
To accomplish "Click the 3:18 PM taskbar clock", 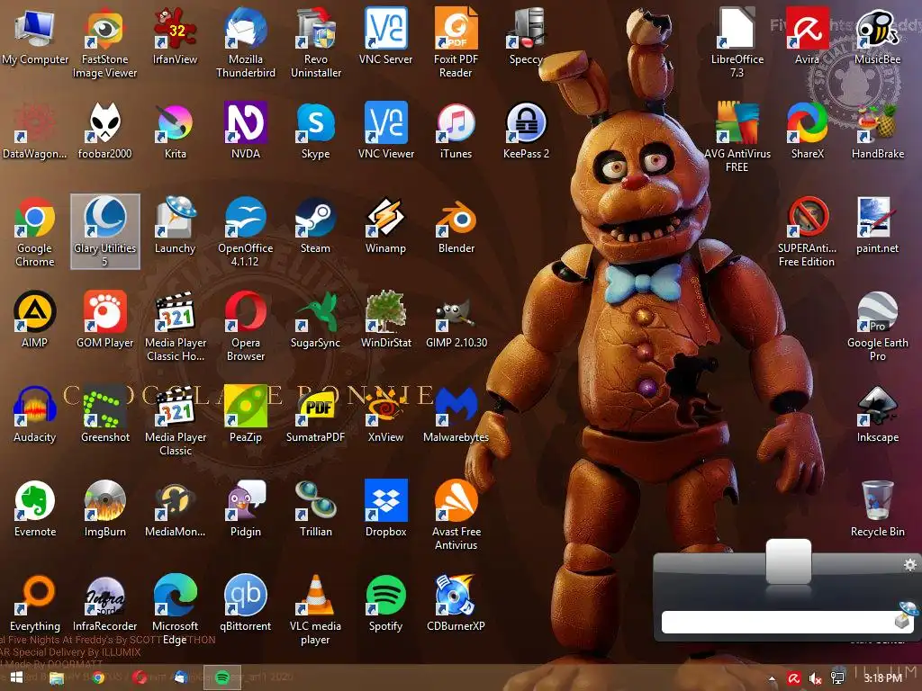I will coord(882,678).
